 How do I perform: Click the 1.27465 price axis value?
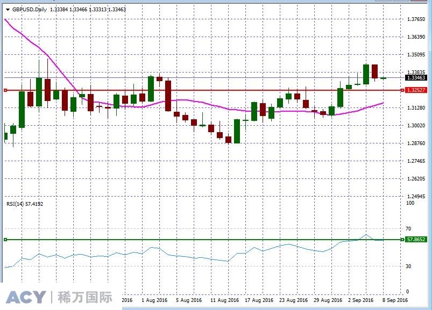point(416,161)
